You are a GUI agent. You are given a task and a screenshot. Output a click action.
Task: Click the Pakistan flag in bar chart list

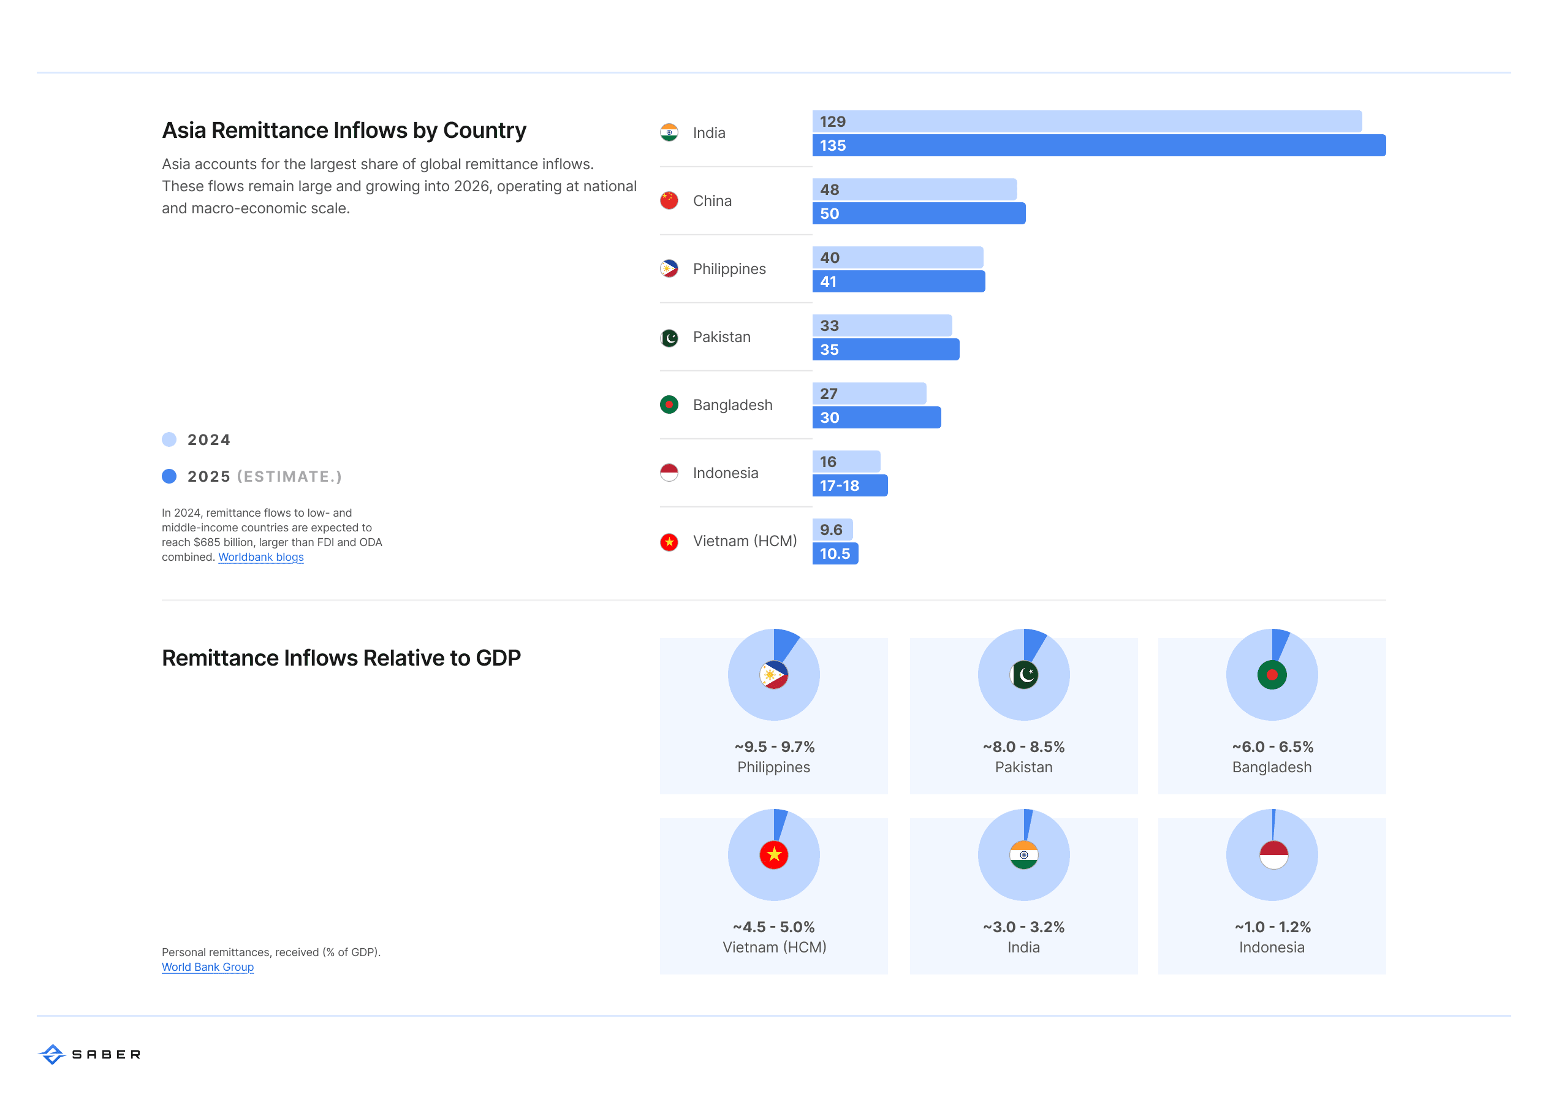(x=669, y=337)
